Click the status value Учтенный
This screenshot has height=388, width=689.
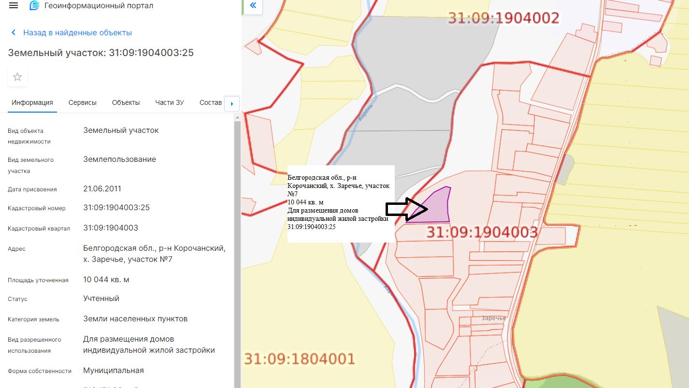pos(101,299)
